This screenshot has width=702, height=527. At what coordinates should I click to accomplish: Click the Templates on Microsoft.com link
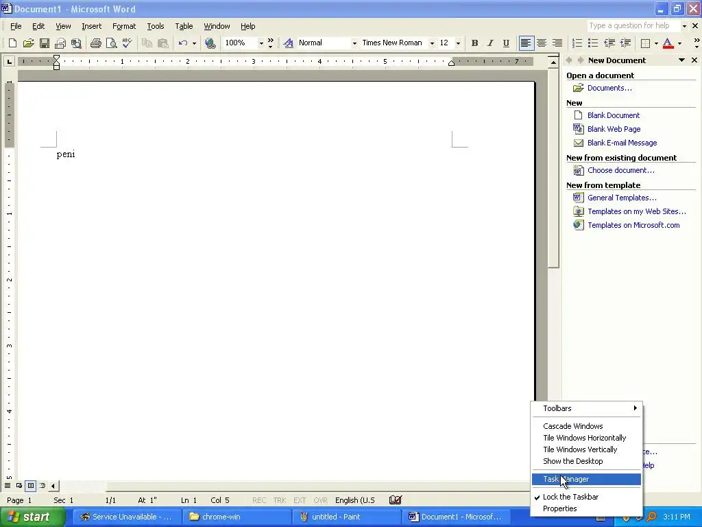point(633,225)
